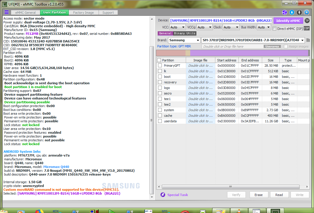The height and width of the screenshot is (213, 314).
Task: Click the round TP icon
Action: [307, 20]
